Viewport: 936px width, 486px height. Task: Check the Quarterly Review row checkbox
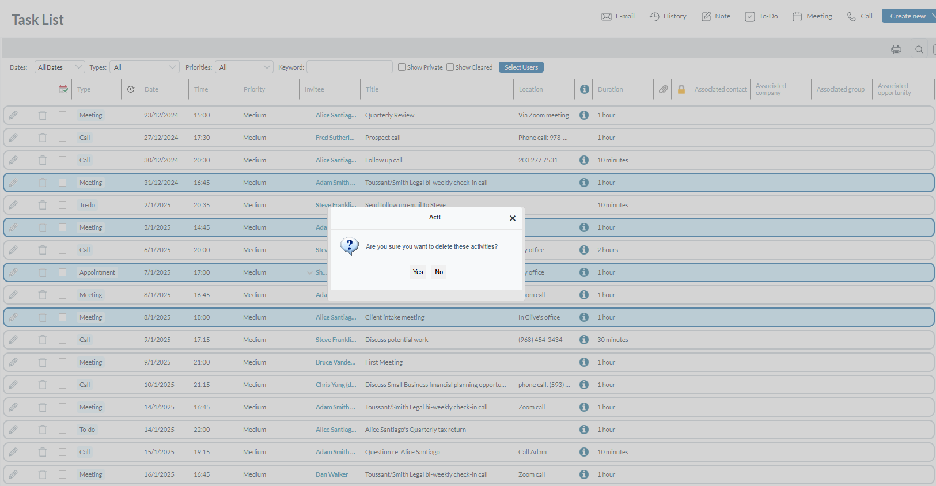tap(62, 115)
